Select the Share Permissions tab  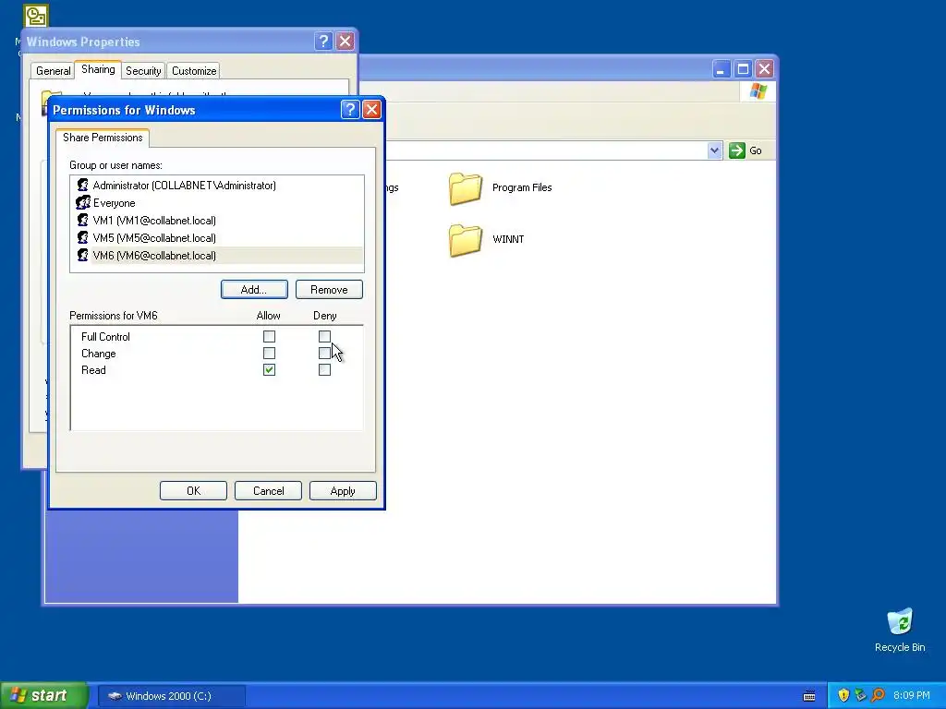103,138
